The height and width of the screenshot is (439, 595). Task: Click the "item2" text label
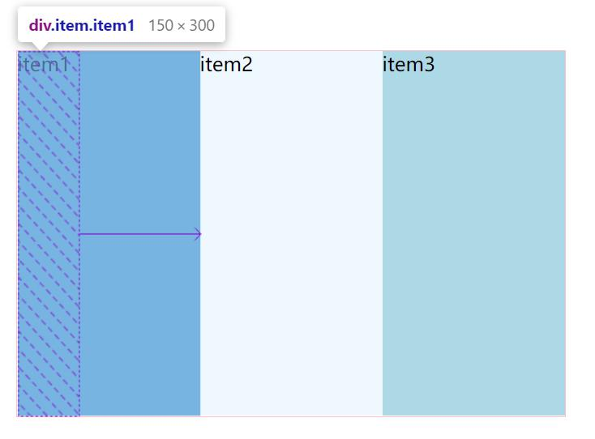coord(226,64)
